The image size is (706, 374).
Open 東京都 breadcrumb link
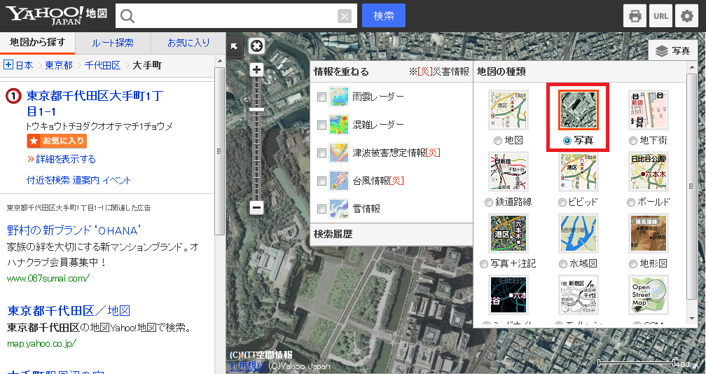click(x=59, y=65)
